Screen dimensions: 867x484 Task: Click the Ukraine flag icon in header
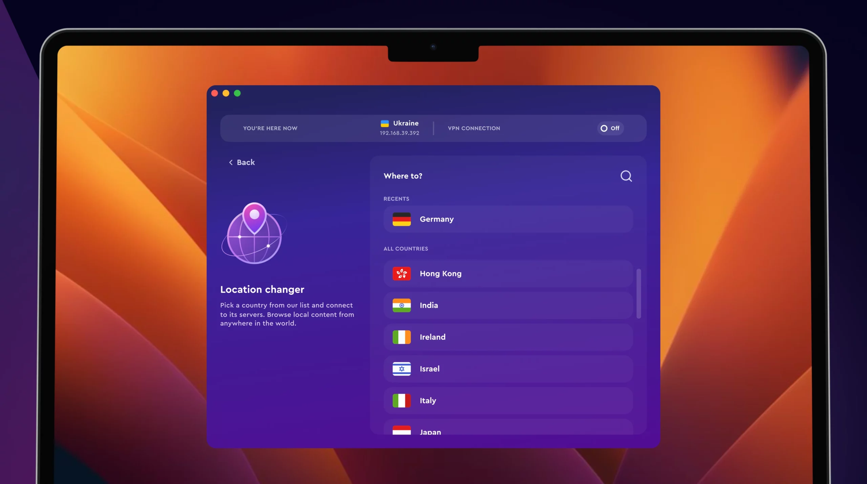coord(384,124)
